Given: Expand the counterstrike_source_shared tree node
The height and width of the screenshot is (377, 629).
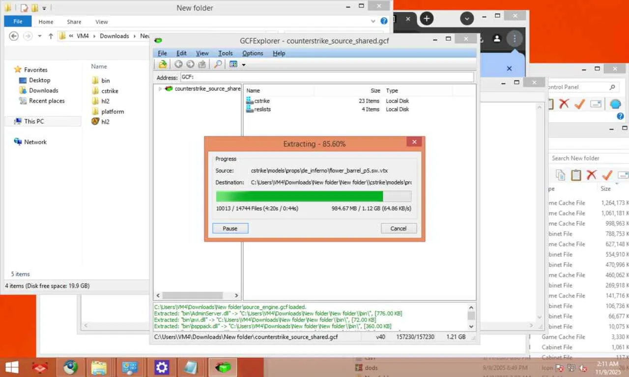Looking at the screenshot, I should click(x=160, y=89).
